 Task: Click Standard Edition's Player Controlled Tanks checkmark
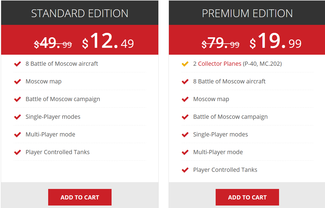click(17, 152)
